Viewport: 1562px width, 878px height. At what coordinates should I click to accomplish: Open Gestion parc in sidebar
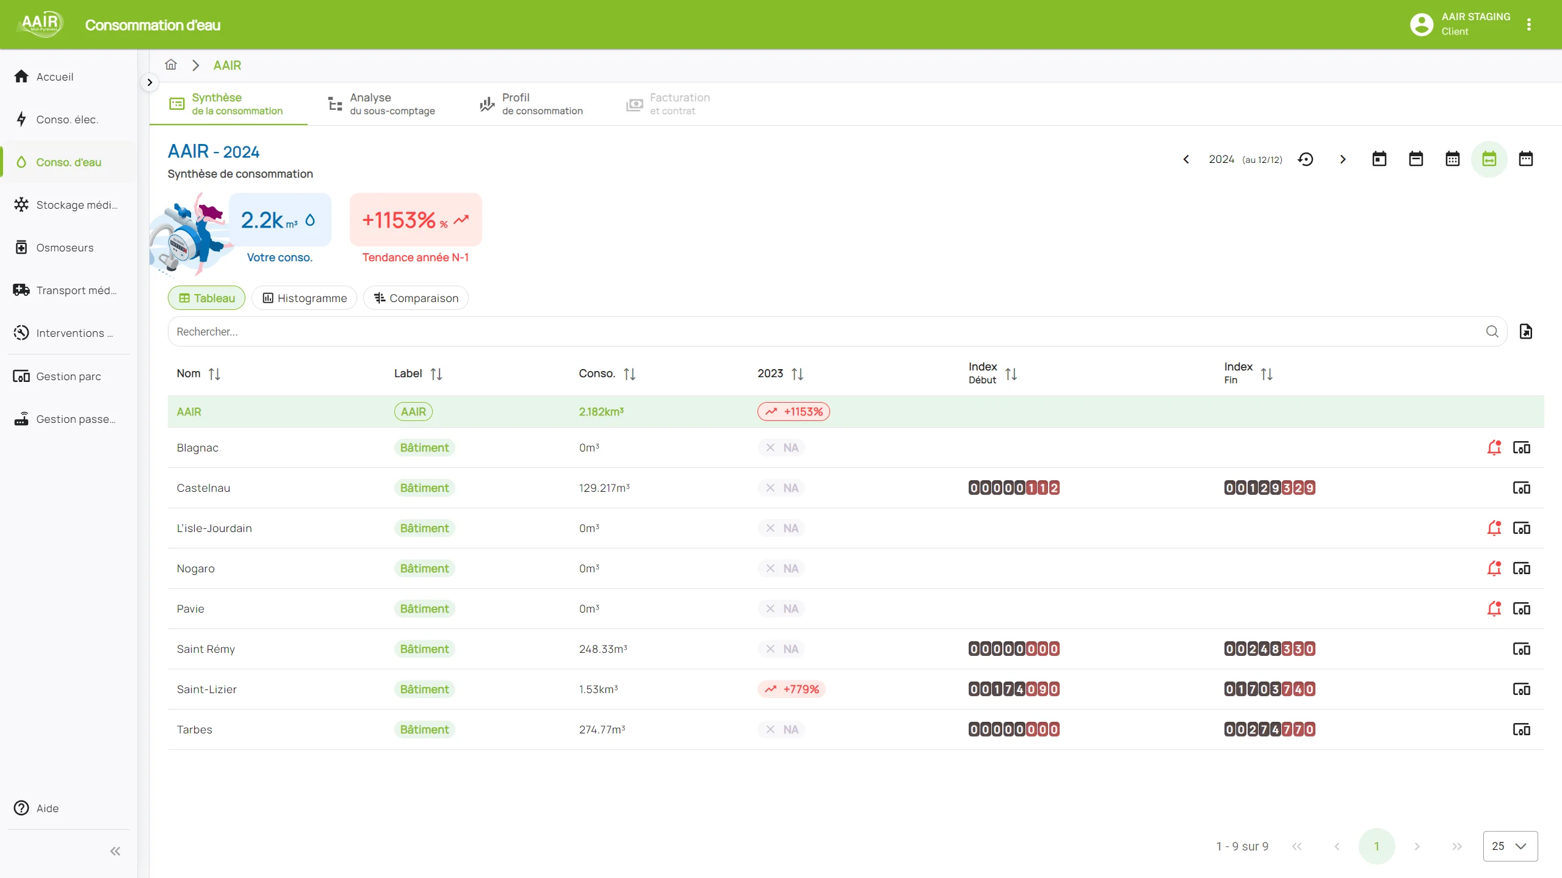click(x=68, y=376)
